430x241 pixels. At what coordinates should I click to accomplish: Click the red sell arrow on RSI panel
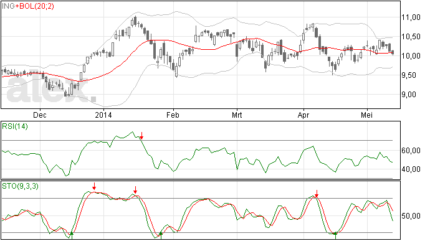point(141,135)
